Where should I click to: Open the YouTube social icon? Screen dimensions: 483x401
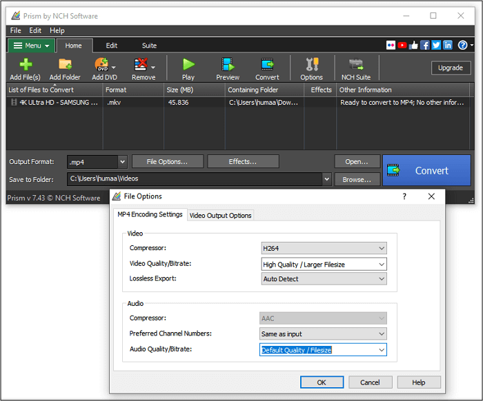pyautogui.click(x=402, y=45)
